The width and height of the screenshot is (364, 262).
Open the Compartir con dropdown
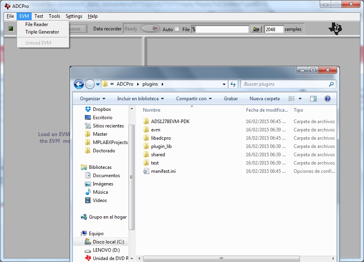(194, 99)
